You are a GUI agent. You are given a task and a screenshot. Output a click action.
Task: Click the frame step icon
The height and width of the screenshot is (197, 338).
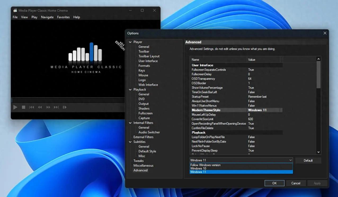click(64, 107)
